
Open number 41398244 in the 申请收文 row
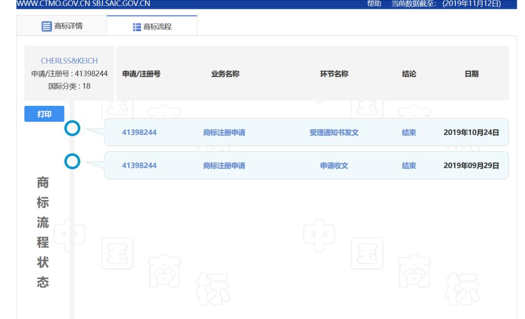click(x=139, y=166)
